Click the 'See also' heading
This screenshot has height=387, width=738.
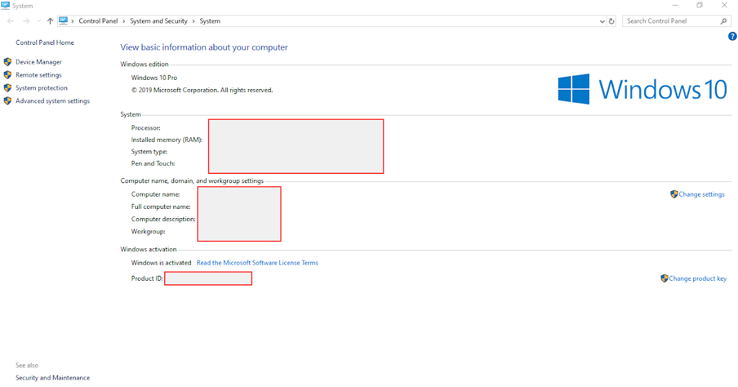click(x=27, y=365)
